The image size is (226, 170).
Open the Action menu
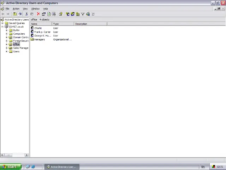(16, 8)
